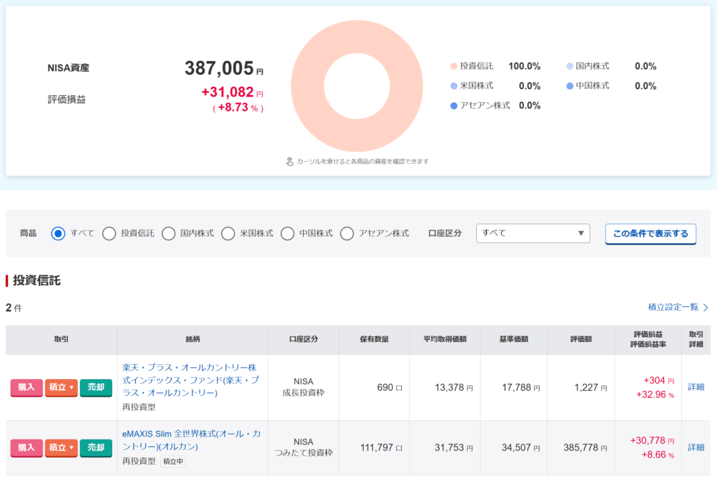Screen dimensions: 717x487
Task: Click 売却 for eMAXIS Slim 全世界株式
Action: [96, 448]
